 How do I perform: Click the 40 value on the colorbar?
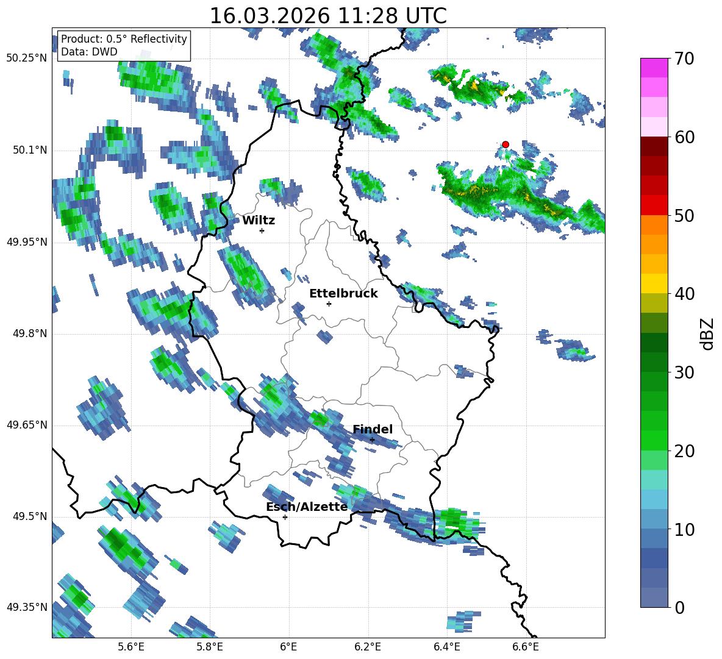click(684, 294)
